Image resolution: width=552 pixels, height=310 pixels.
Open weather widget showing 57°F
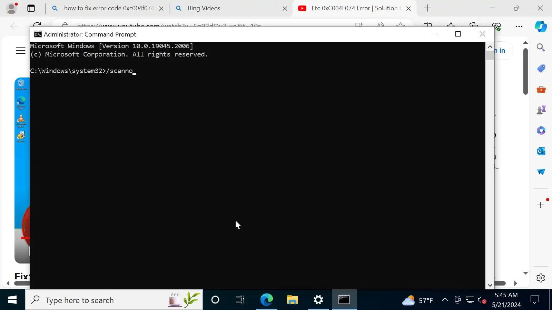pyautogui.click(x=417, y=300)
